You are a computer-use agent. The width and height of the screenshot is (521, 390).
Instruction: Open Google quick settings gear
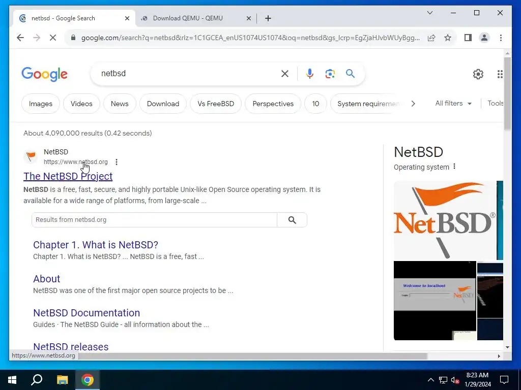click(x=478, y=74)
